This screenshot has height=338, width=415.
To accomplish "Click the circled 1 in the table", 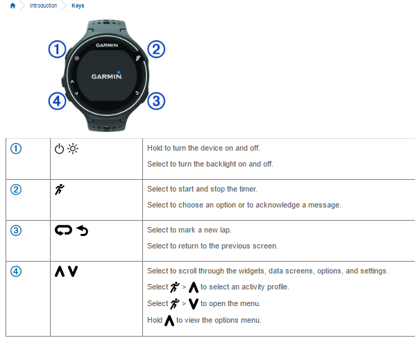I will click(x=16, y=149).
